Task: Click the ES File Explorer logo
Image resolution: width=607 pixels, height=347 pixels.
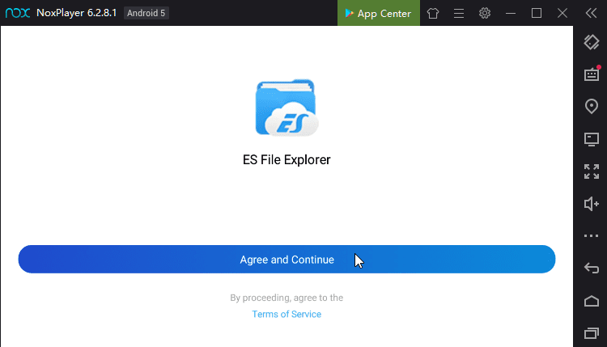Action: [x=287, y=108]
